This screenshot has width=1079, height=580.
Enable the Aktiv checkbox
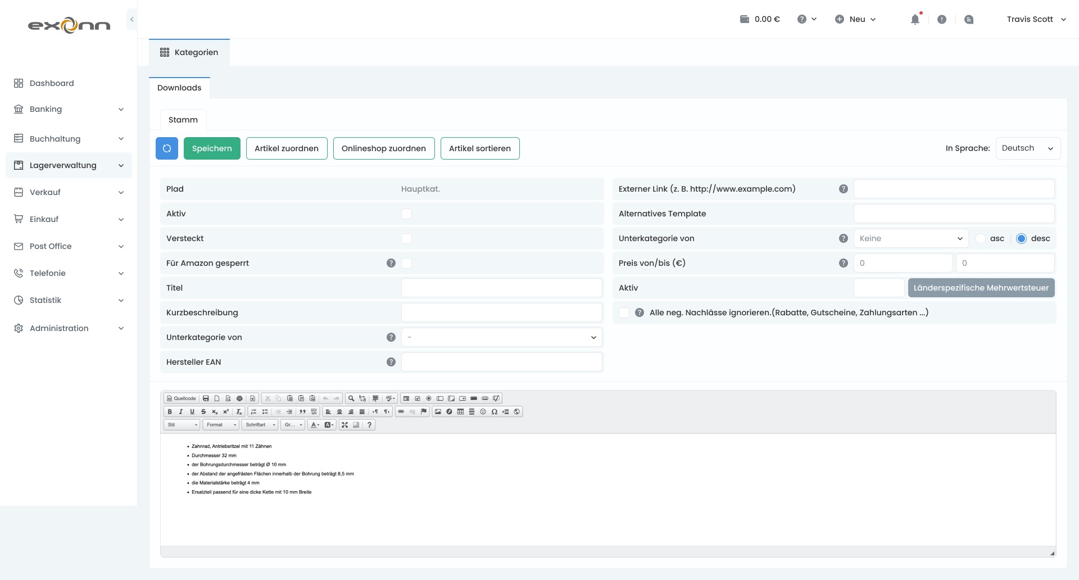click(x=406, y=214)
